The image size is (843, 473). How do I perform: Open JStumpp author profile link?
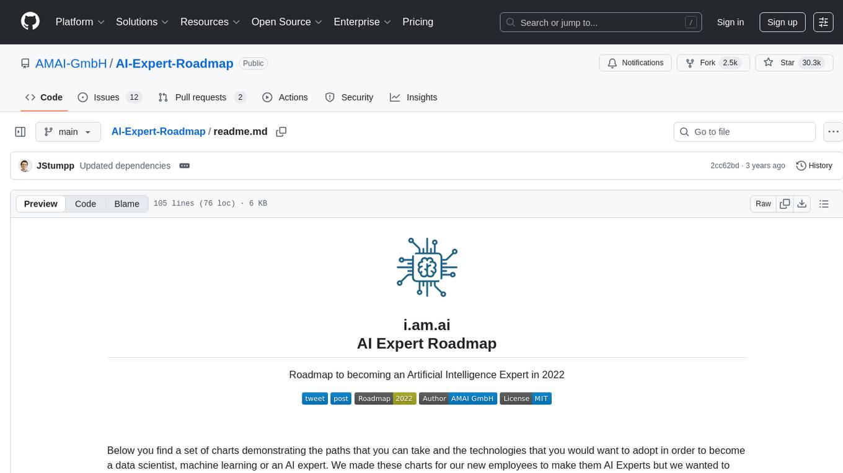[56, 166]
